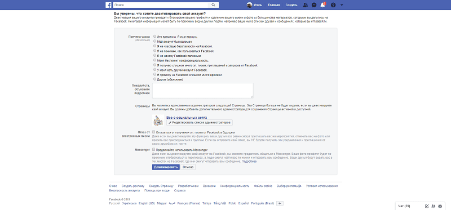Click 'Редактировать список администраторов' button
Image resolution: width=451 pixels, height=210 pixels.
click(x=200, y=123)
